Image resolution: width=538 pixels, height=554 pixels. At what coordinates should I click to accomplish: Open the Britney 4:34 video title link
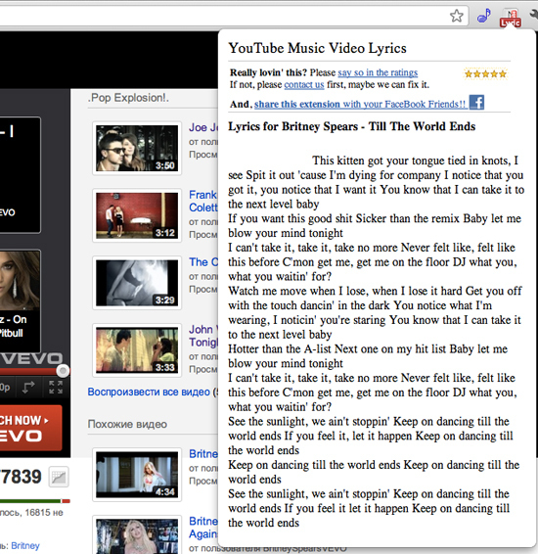pyautogui.click(x=203, y=453)
